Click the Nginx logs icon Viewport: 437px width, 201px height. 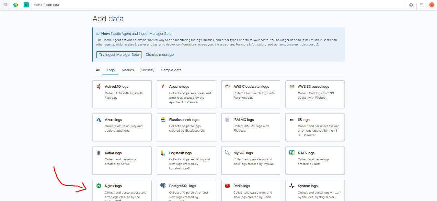click(99, 186)
